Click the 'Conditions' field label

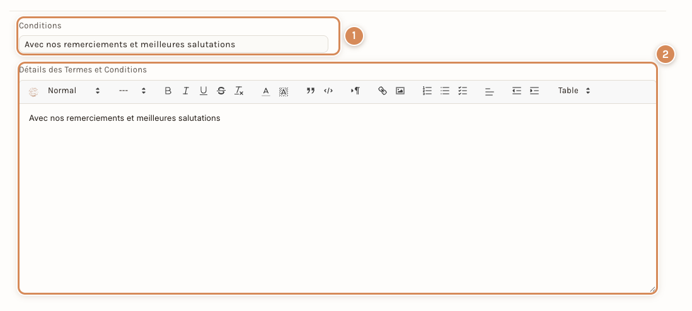coord(40,26)
